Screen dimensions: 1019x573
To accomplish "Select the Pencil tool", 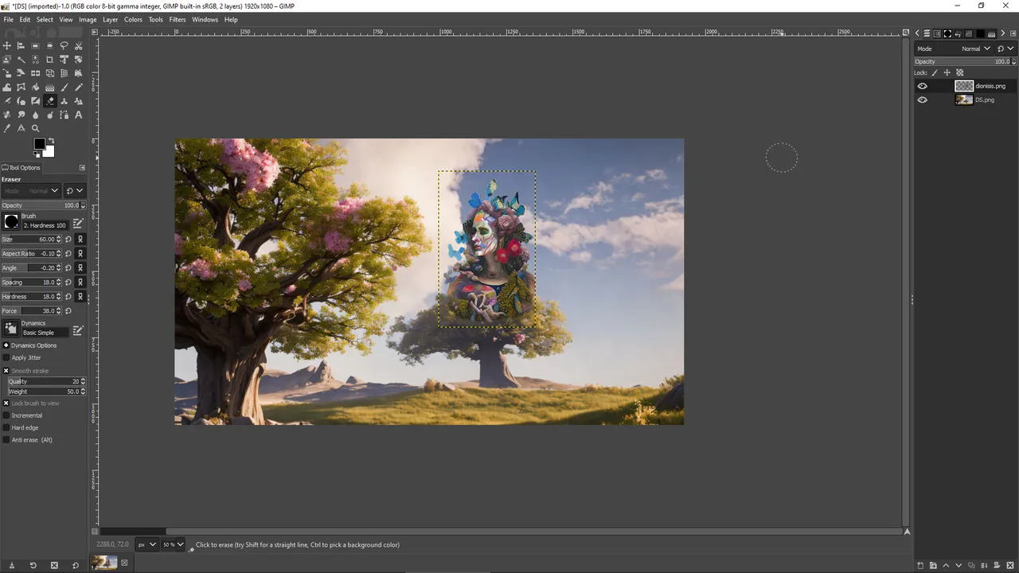I will click(78, 88).
